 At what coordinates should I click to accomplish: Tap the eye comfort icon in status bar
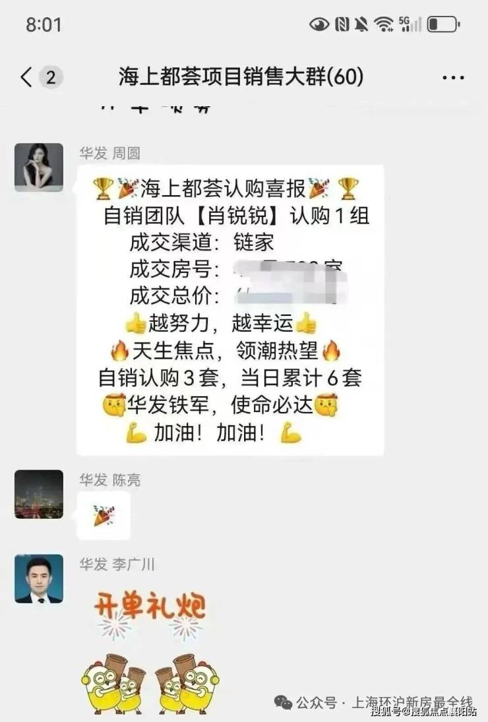click(x=319, y=24)
